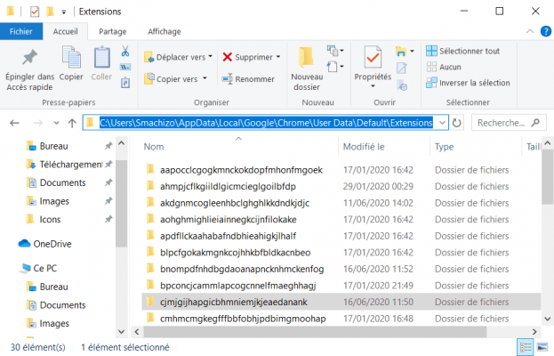Go back with the left arrow

(x=14, y=123)
